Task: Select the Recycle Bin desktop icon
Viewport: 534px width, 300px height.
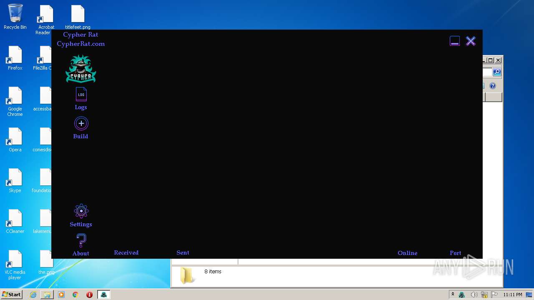Action: coord(15,17)
